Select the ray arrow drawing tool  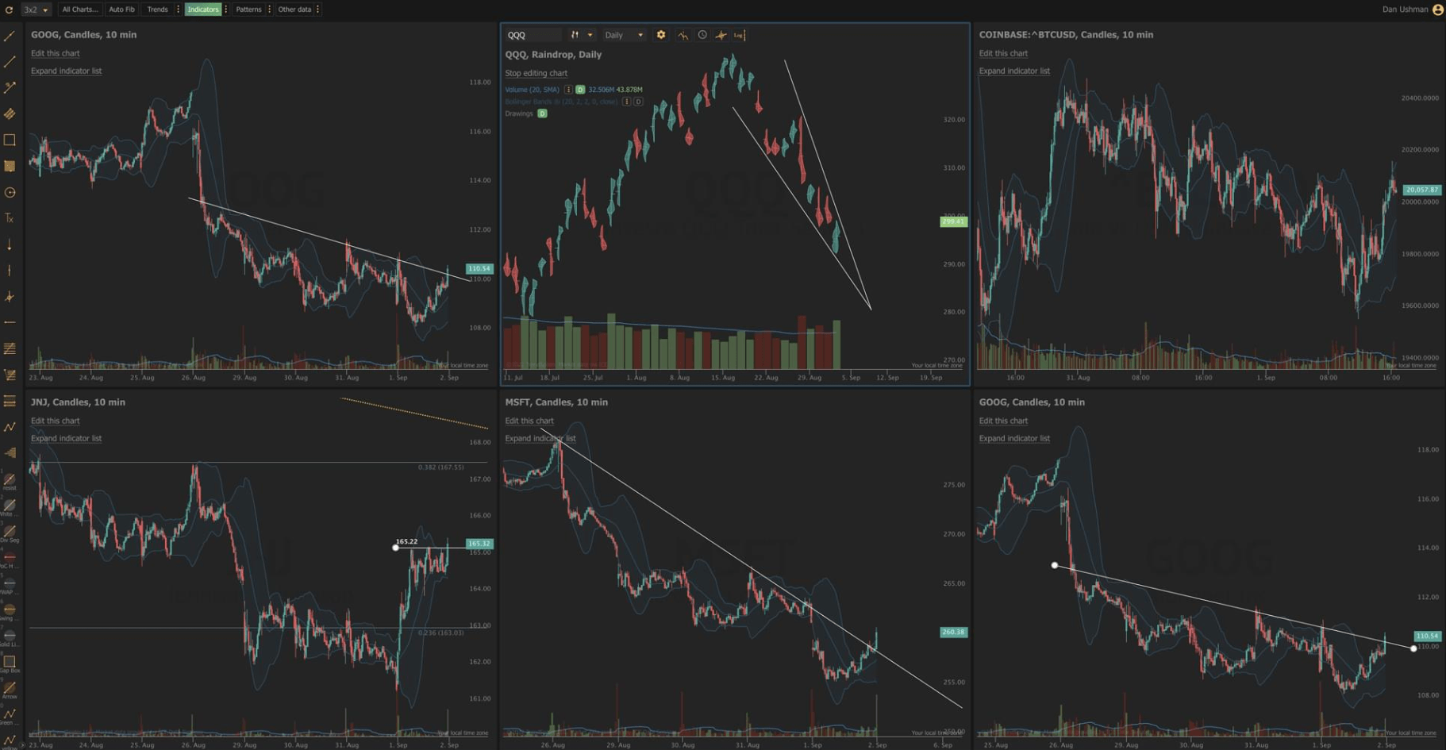10,87
